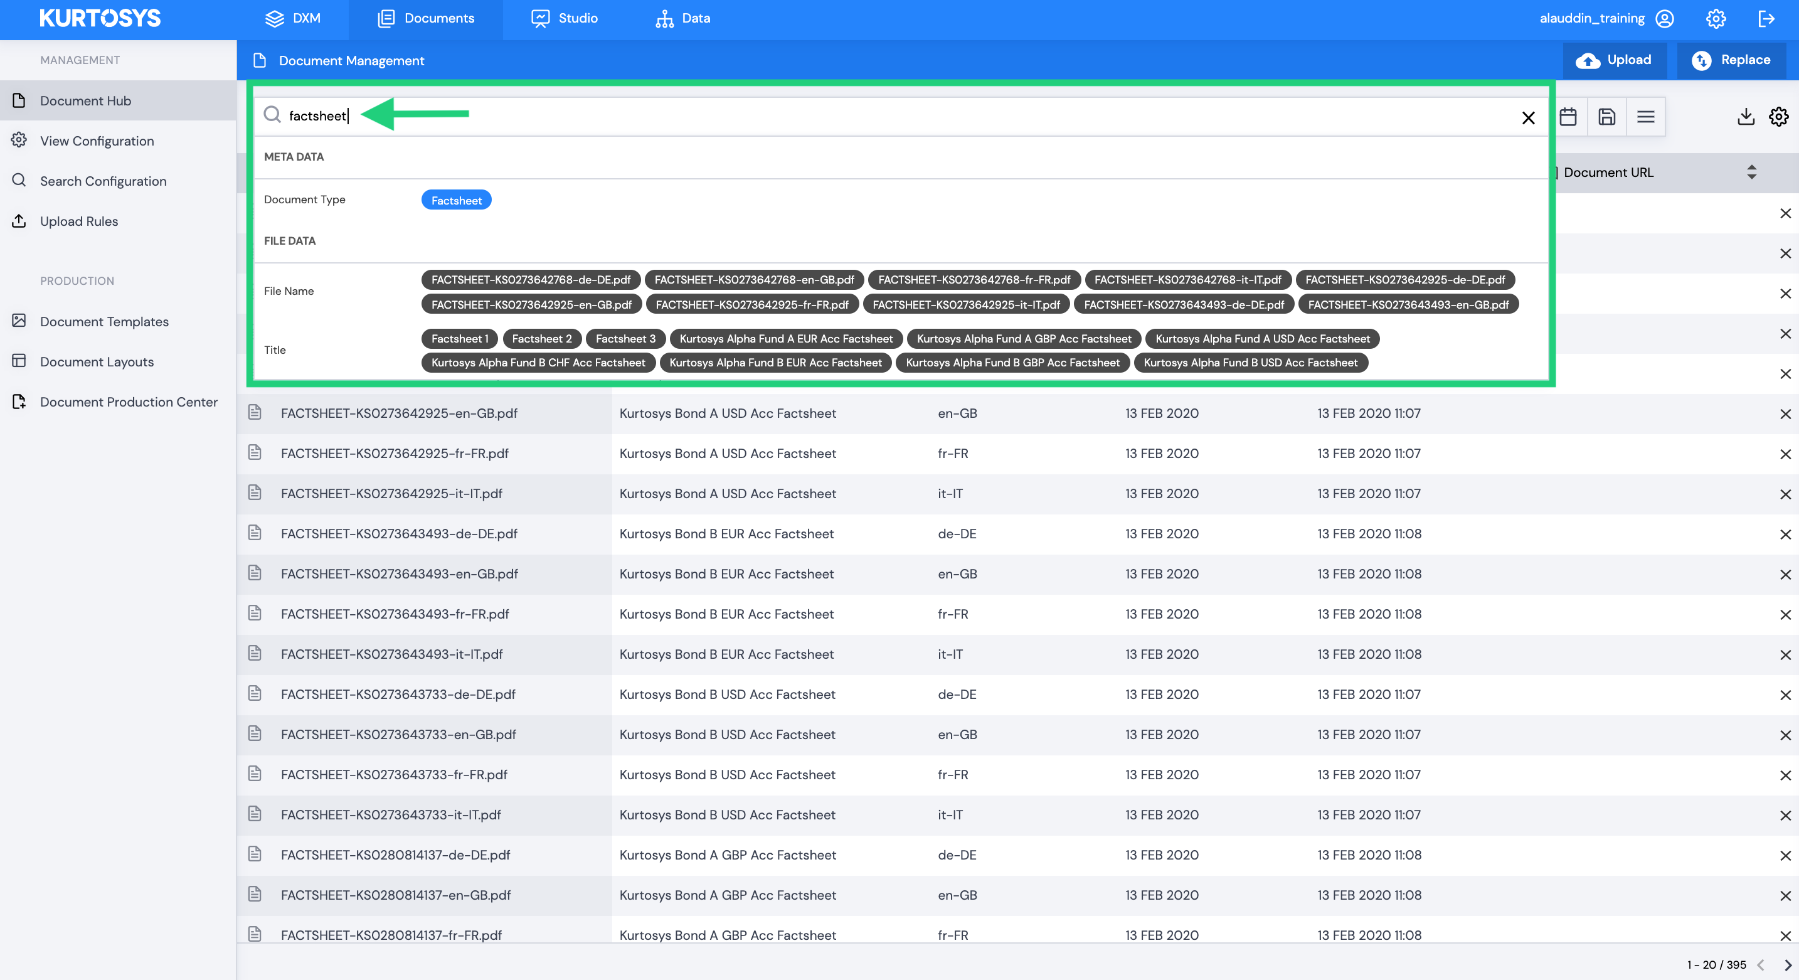Remove FACTSHEET-KS0280814137-en-GB.pdf row with X
Viewport: 1799px width, 980px height.
tap(1785, 895)
